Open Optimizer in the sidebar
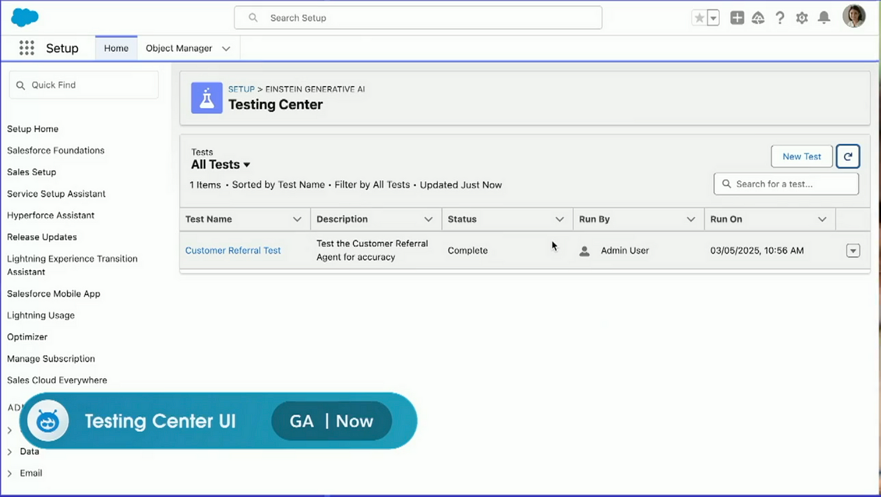Viewport: 881px width, 497px height. point(27,337)
